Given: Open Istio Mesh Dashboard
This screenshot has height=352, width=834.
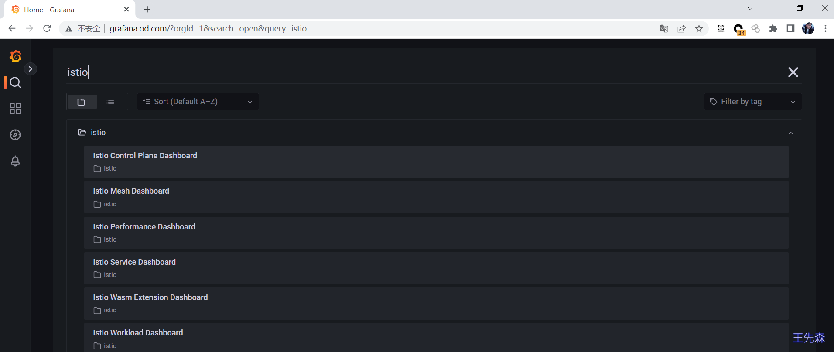Looking at the screenshot, I should tap(436, 197).
